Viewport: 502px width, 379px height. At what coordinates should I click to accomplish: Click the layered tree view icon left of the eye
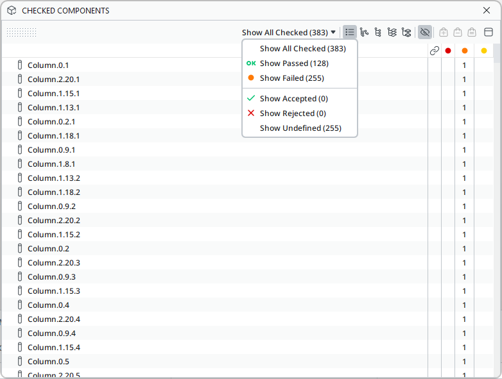pyautogui.click(x=406, y=32)
